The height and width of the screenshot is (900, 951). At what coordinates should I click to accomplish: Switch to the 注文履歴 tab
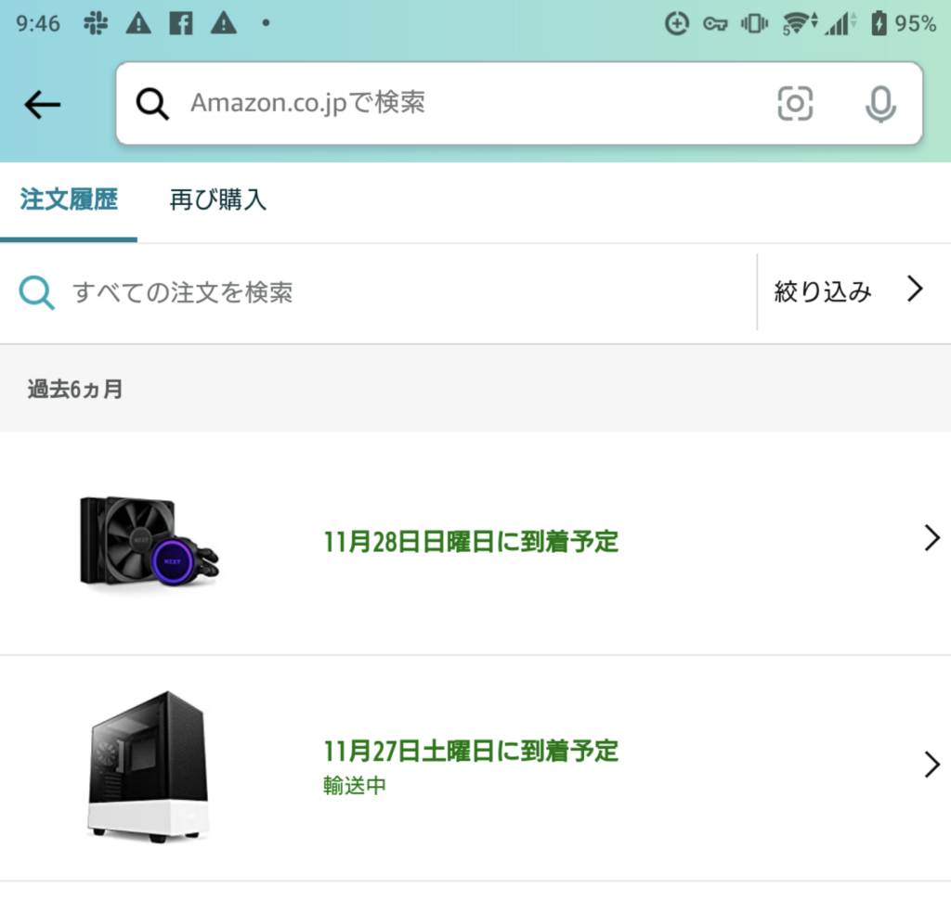(x=69, y=200)
